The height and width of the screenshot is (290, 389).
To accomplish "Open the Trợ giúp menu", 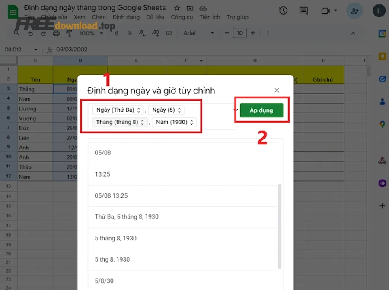I will point(237,17).
